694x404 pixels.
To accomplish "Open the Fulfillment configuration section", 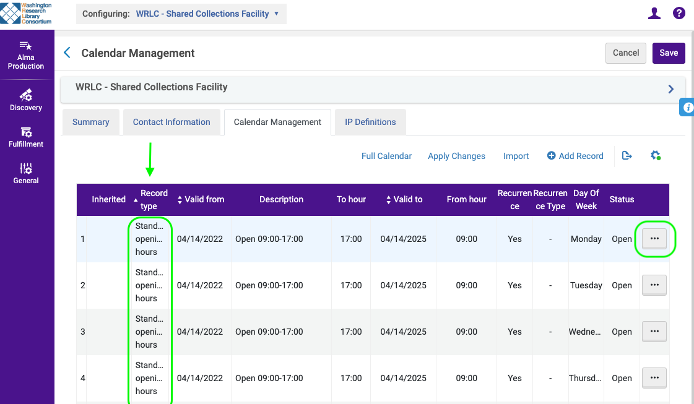I will [x=25, y=137].
